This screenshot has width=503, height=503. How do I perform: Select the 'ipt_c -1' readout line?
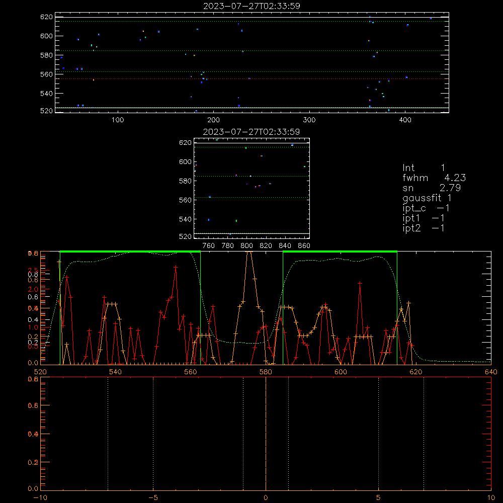(426, 208)
